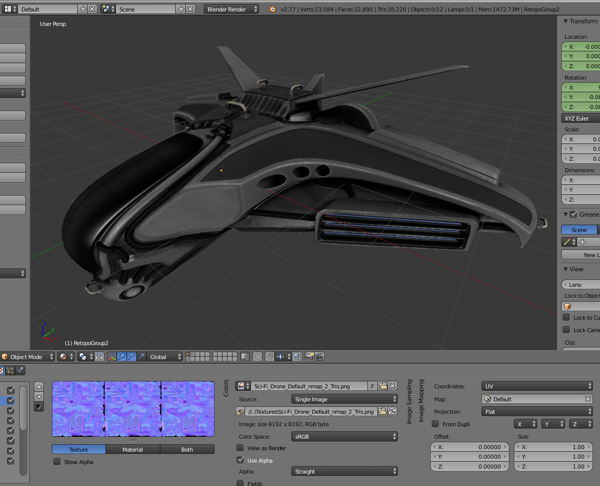Switch preview to the Material tab

coord(132,449)
